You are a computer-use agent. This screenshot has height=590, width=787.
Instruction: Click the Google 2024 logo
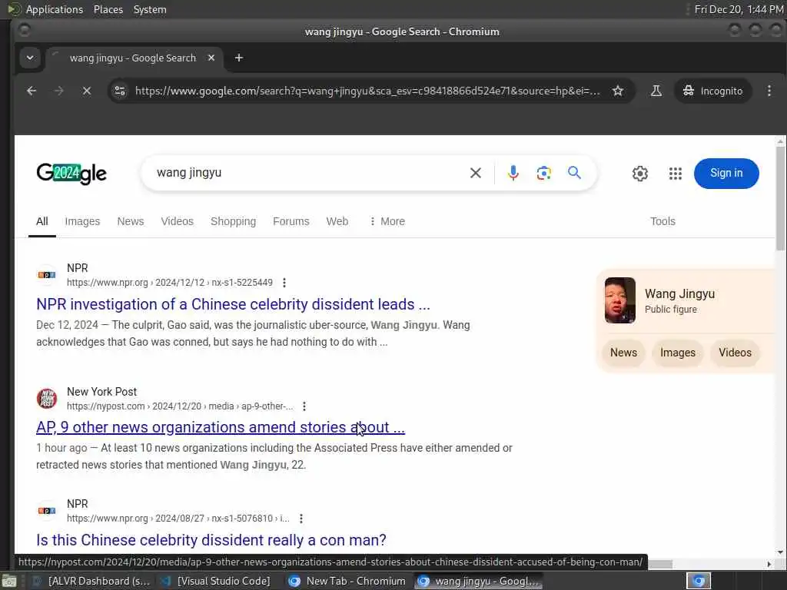71,174
